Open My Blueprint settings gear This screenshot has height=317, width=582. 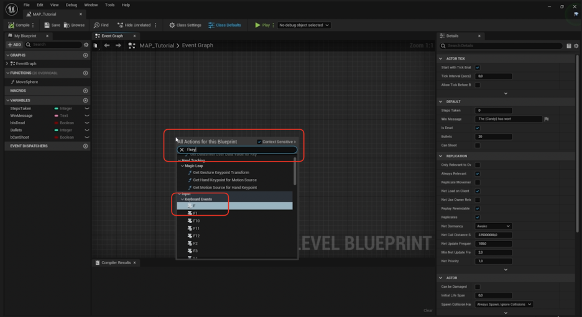coord(86,45)
